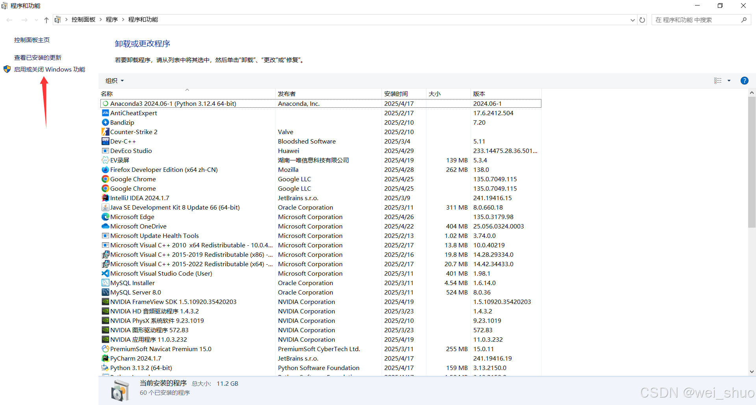Viewport: 756px width, 405px height.
Task: Click the MySQL Installer icon
Action: 106,283
